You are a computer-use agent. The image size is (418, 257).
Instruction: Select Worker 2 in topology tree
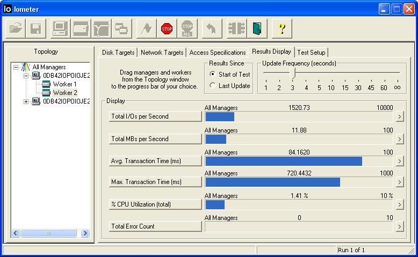(65, 93)
